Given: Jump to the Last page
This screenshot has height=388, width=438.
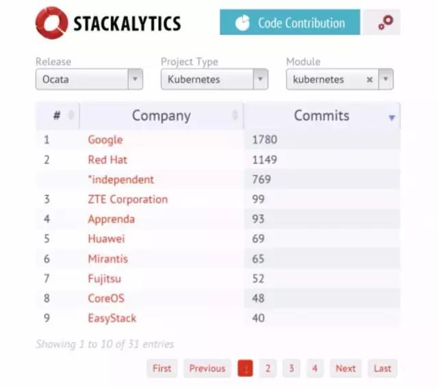Looking at the screenshot, I should (x=383, y=368).
